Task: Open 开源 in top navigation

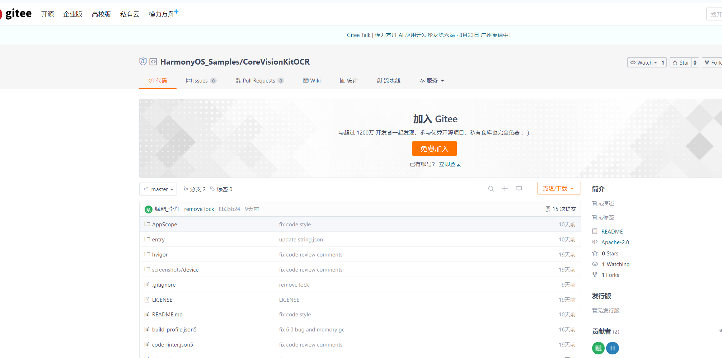Action: [47, 14]
